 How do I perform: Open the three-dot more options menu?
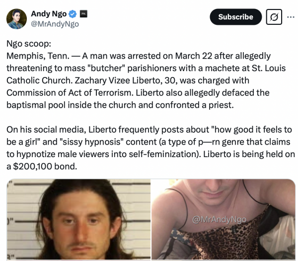click(291, 17)
